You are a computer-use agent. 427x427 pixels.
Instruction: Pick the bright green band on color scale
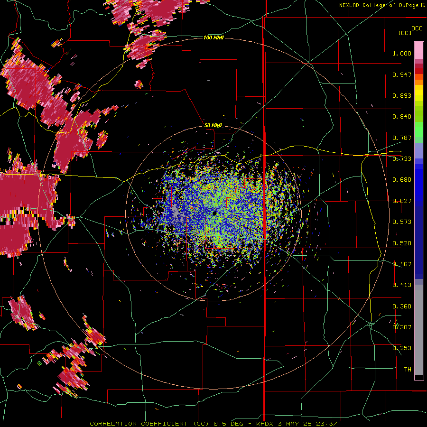(x=419, y=130)
